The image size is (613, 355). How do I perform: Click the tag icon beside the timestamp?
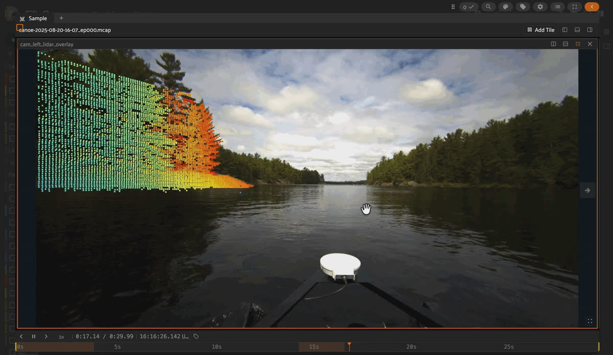pyautogui.click(x=196, y=337)
